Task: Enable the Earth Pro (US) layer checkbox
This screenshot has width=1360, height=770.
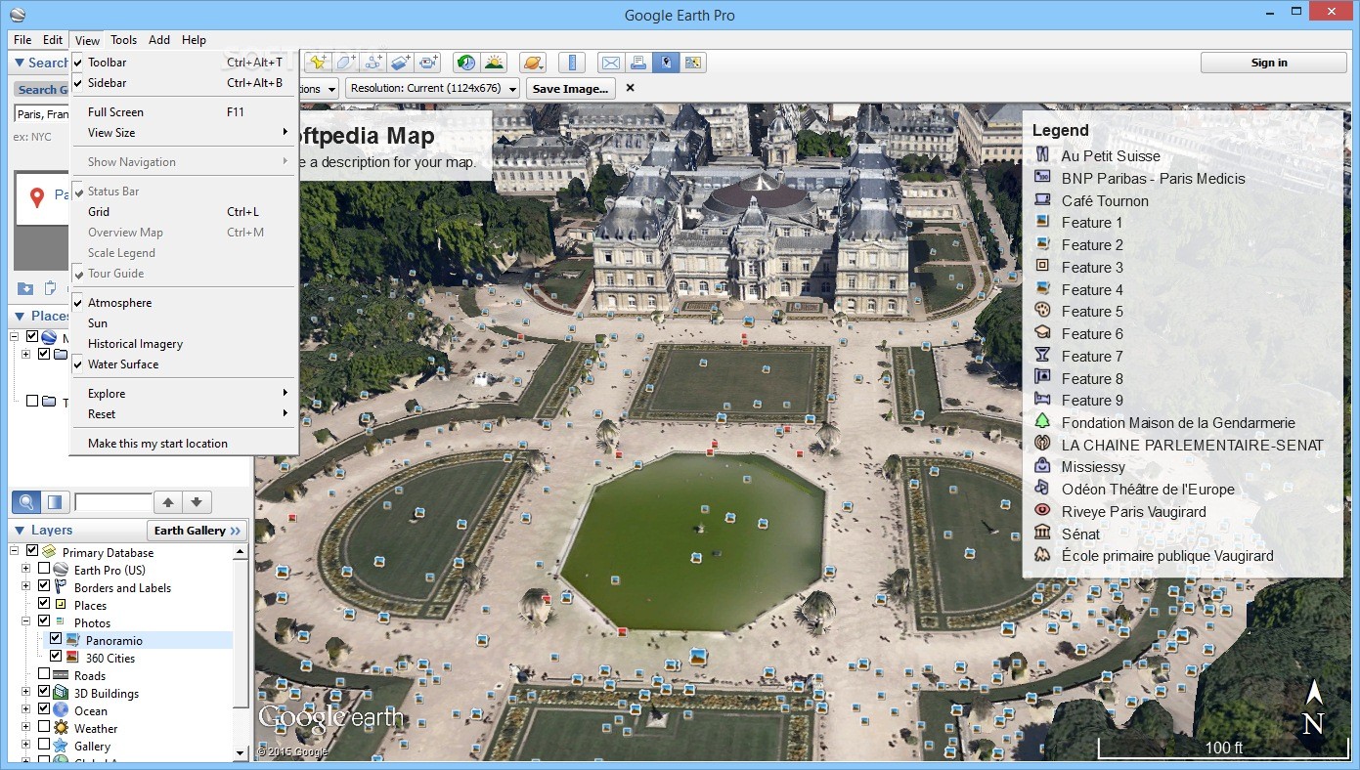Action: [x=44, y=570]
